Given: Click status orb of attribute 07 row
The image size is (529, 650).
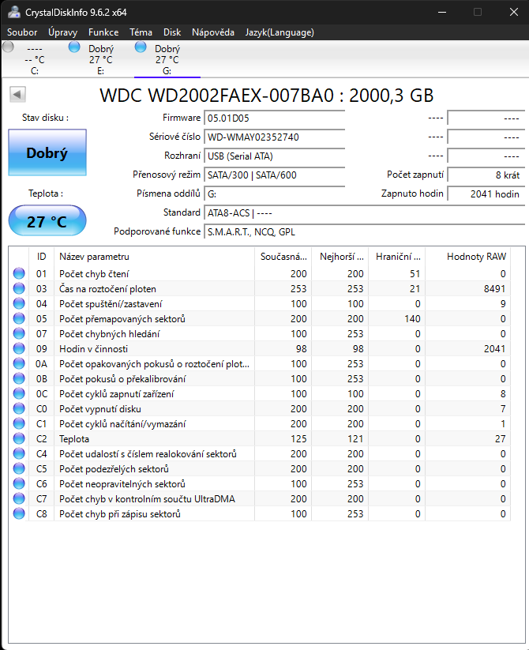Looking at the screenshot, I should [x=19, y=334].
